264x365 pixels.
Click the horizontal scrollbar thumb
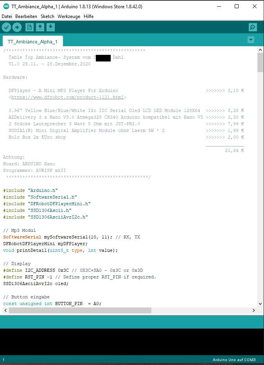(80, 310)
